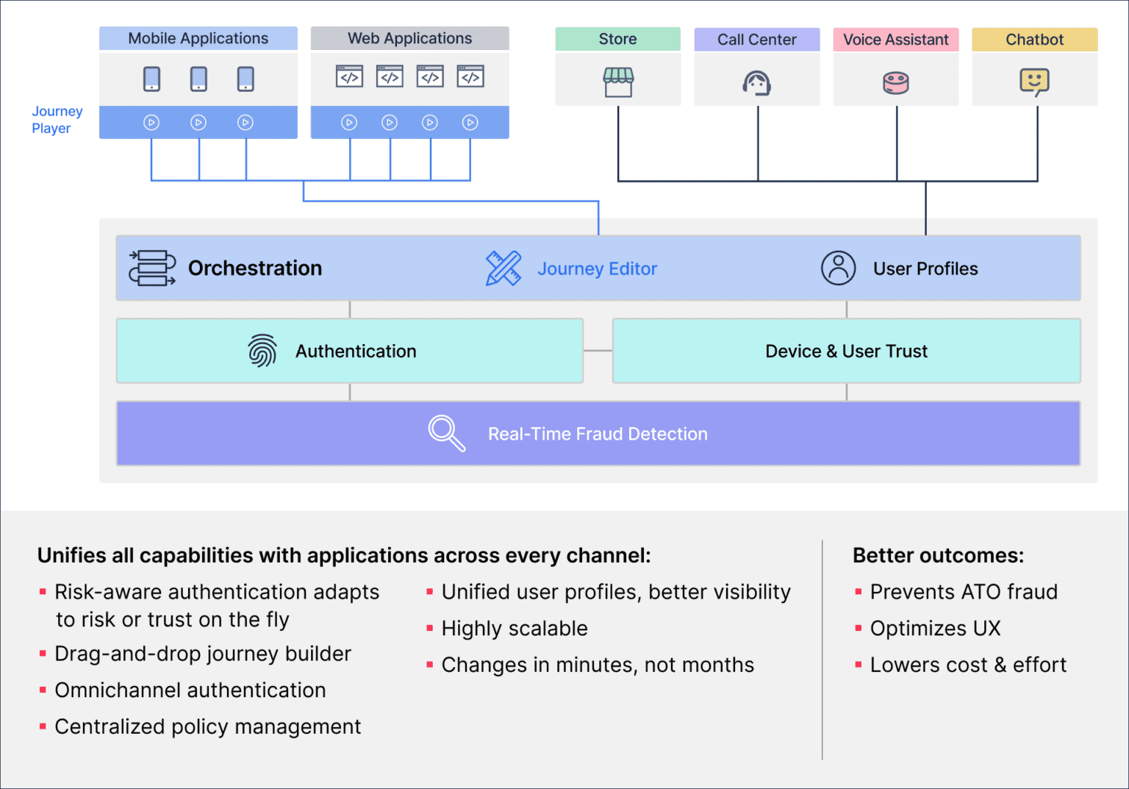
Task: Click the rightmost Journey Player play button
Action: click(470, 122)
